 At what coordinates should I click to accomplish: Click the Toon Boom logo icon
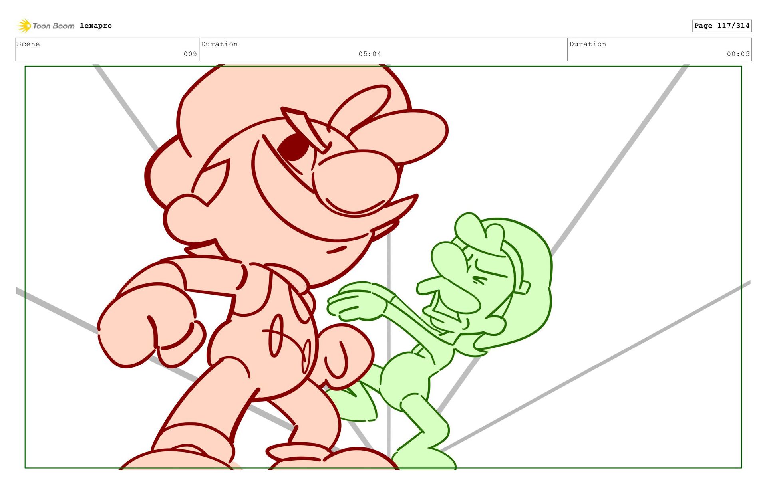(24, 26)
